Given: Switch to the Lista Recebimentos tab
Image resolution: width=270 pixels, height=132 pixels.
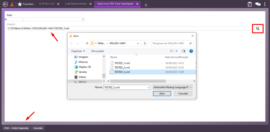Looking at the screenshot, I should click(x=76, y=4).
